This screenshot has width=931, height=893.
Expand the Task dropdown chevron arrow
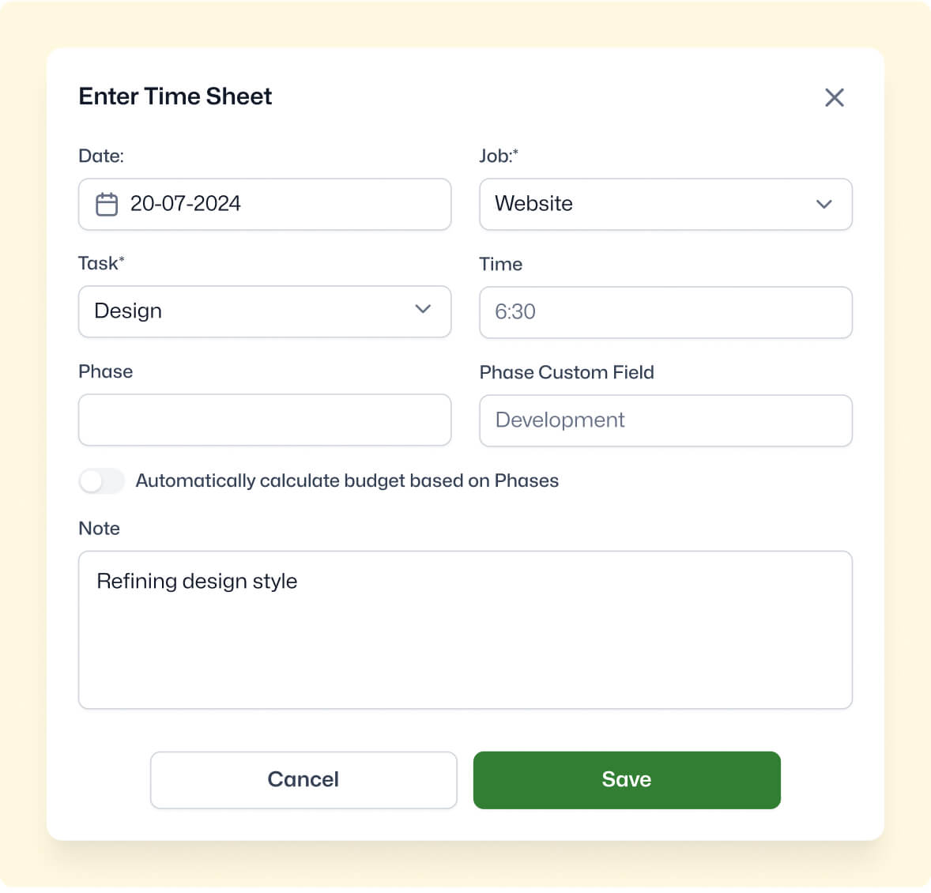pos(423,309)
